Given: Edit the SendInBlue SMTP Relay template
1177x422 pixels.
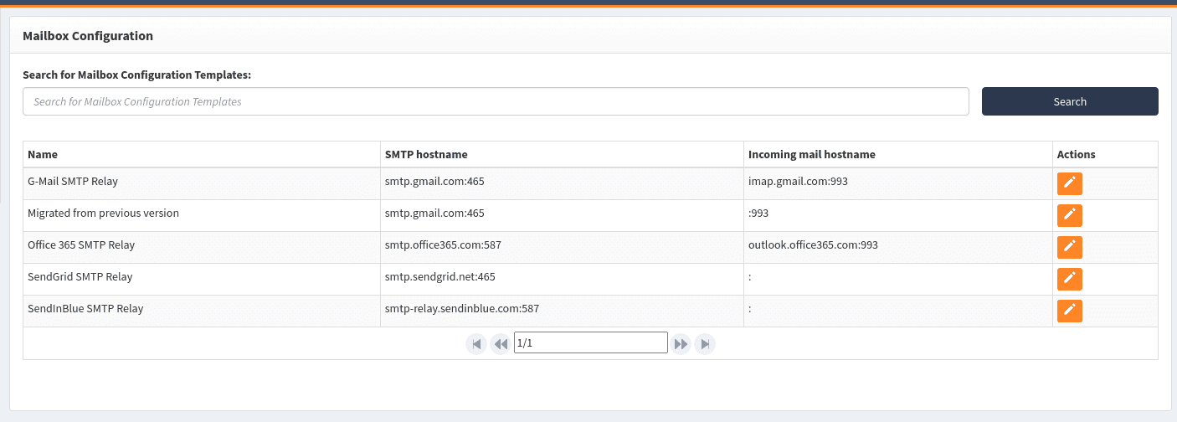Looking at the screenshot, I should point(1069,311).
